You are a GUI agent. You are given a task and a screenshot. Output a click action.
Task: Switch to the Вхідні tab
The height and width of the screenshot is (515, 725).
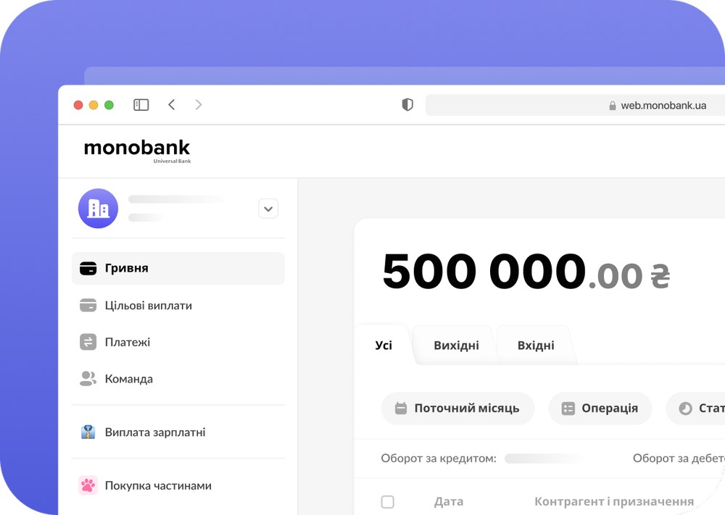[536, 346]
